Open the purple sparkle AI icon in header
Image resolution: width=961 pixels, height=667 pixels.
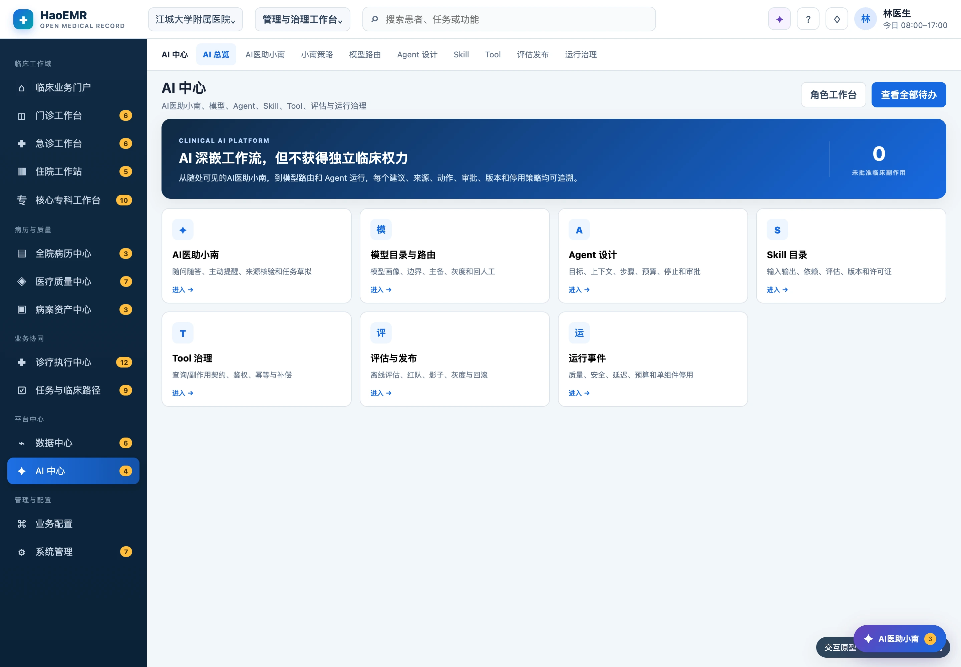[x=779, y=19]
